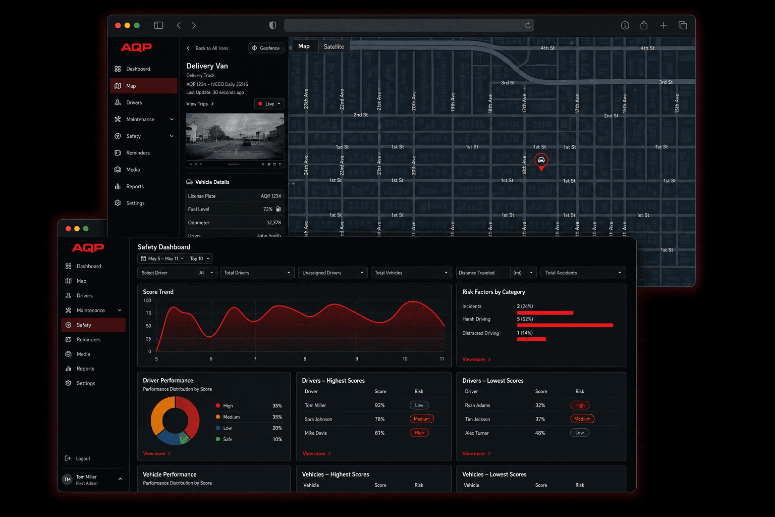The height and width of the screenshot is (517, 775).
Task: Open the Unassigned Drivers dropdown
Action: click(332, 273)
